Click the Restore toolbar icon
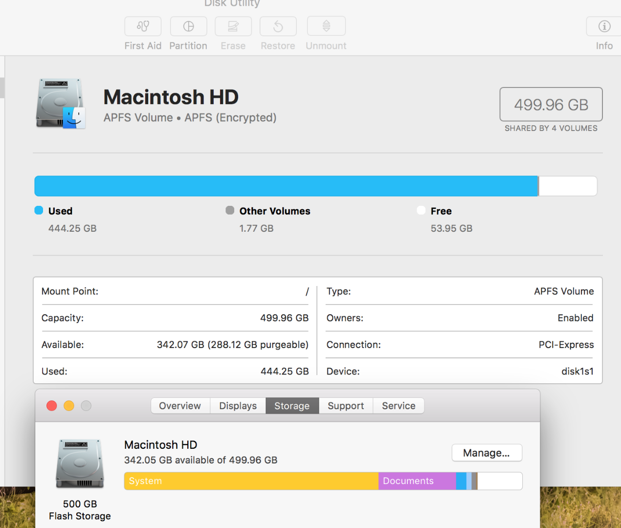The width and height of the screenshot is (621, 528). click(x=278, y=26)
